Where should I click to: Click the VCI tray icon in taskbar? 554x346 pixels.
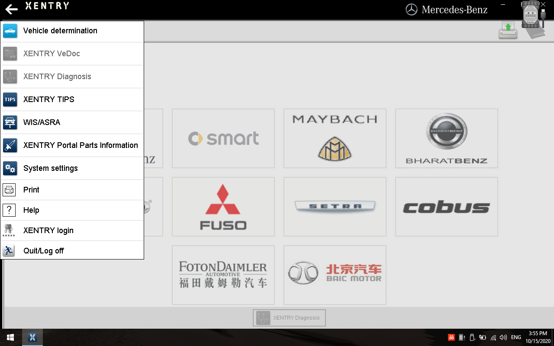(462, 337)
